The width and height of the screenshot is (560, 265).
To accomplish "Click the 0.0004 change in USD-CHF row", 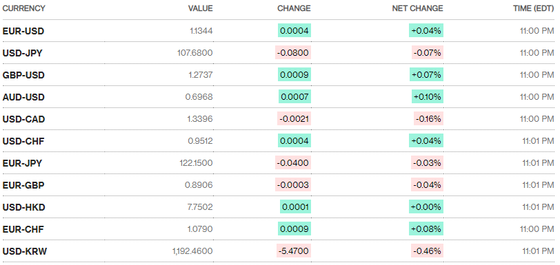I will pyautogui.click(x=294, y=141).
